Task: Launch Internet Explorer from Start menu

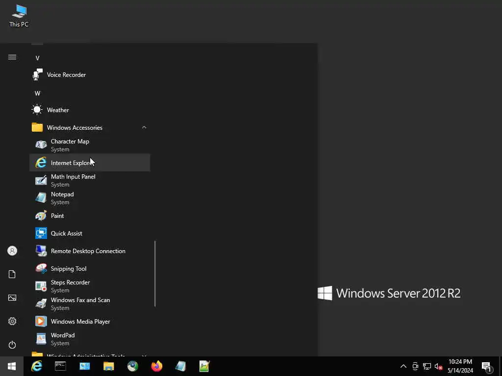Action: click(x=90, y=163)
